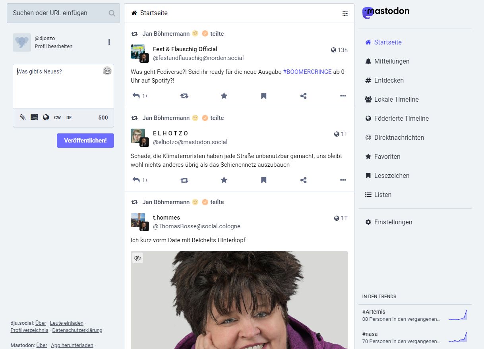The image size is (484, 349).
Task: Open Direktnachrichten
Action: 394,137
